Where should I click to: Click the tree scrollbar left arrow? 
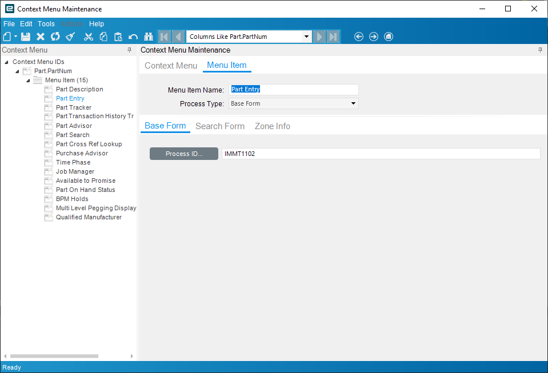pyautogui.click(x=5, y=356)
